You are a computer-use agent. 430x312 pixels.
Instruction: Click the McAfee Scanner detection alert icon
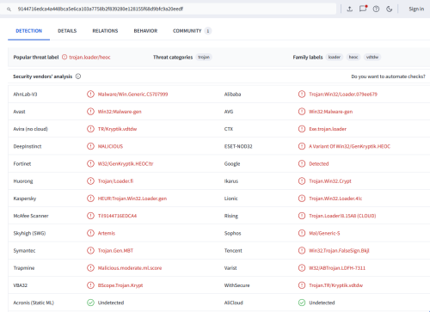coord(90,216)
